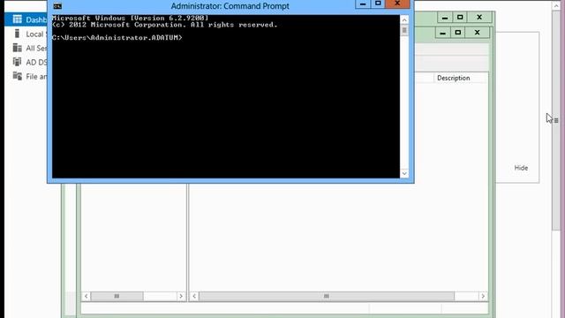
Task: Click left pane scroll left arrow
Action: tap(87, 296)
